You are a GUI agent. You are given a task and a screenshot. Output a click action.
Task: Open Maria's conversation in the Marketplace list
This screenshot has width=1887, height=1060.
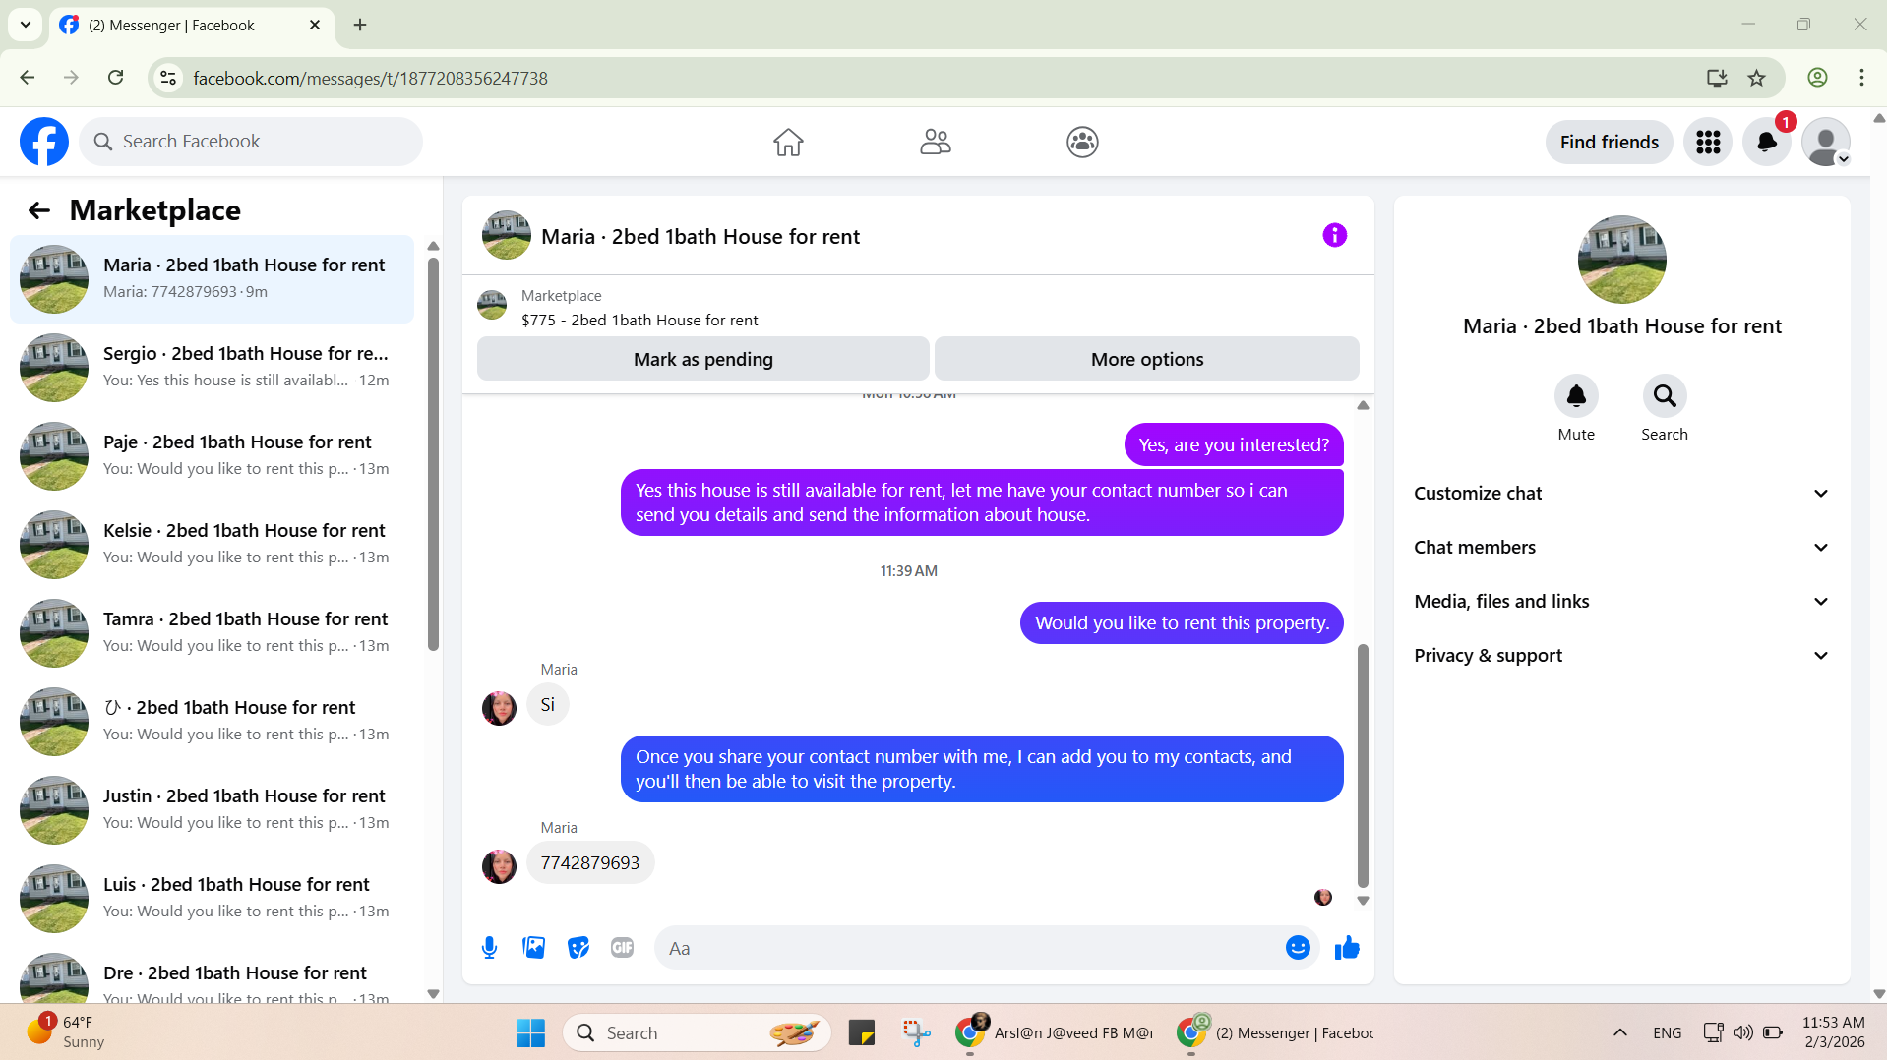click(212, 279)
